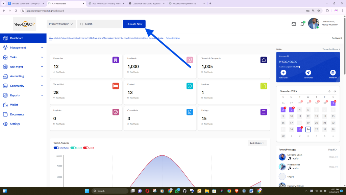Image resolution: width=346 pixels, height=195 pixels.
Task: Click the Create New button
Action: point(134,24)
